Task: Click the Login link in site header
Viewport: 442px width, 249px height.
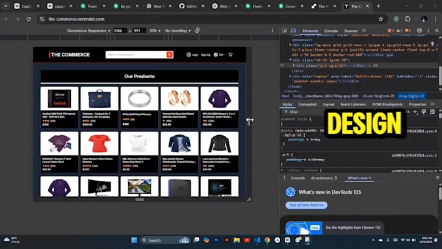Action: pyautogui.click(x=192, y=55)
